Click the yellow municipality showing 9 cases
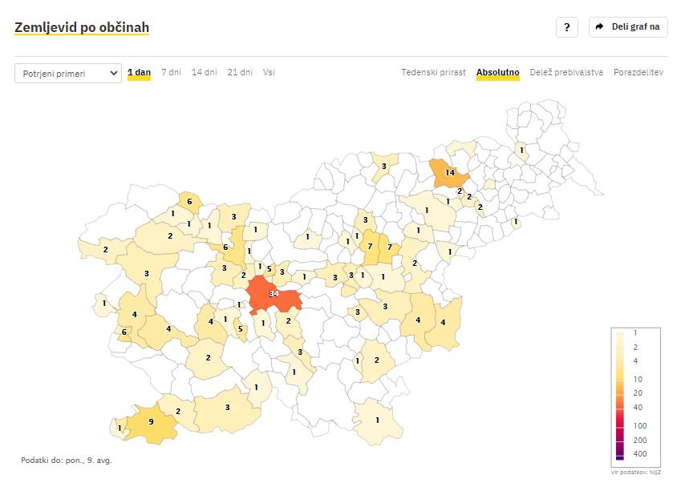The height and width of the screenshot is (495, 685). (x=152, y=425)
